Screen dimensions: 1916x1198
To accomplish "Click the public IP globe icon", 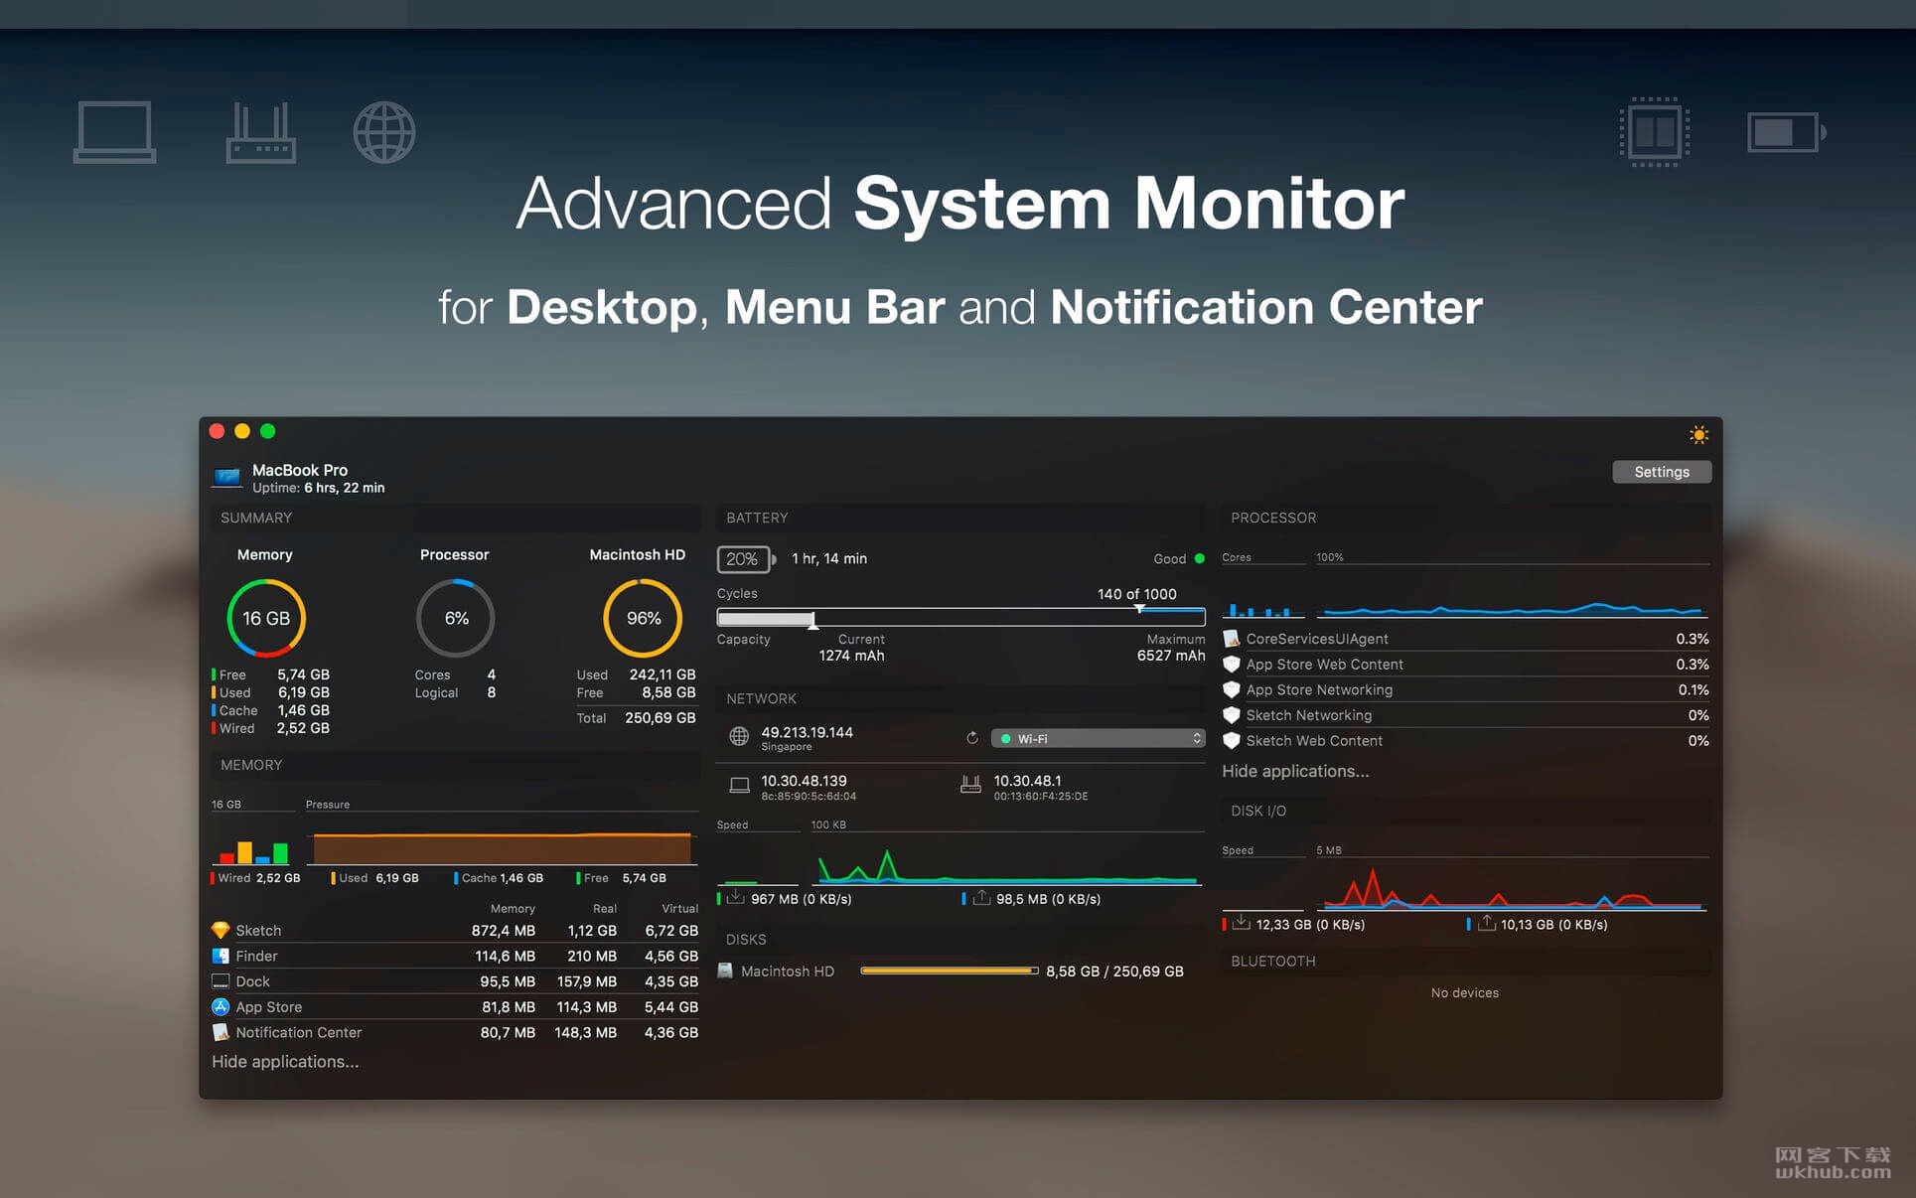I will 739,736.
